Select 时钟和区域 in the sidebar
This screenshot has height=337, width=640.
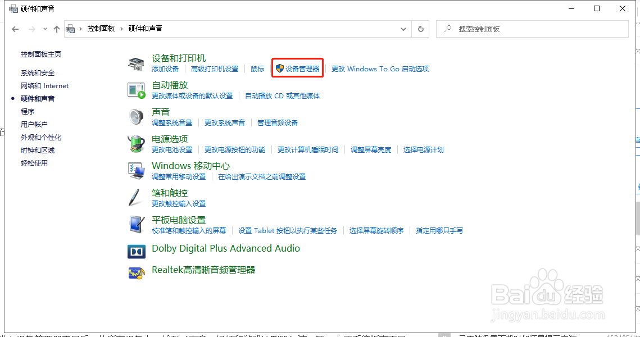pos(38,150)
